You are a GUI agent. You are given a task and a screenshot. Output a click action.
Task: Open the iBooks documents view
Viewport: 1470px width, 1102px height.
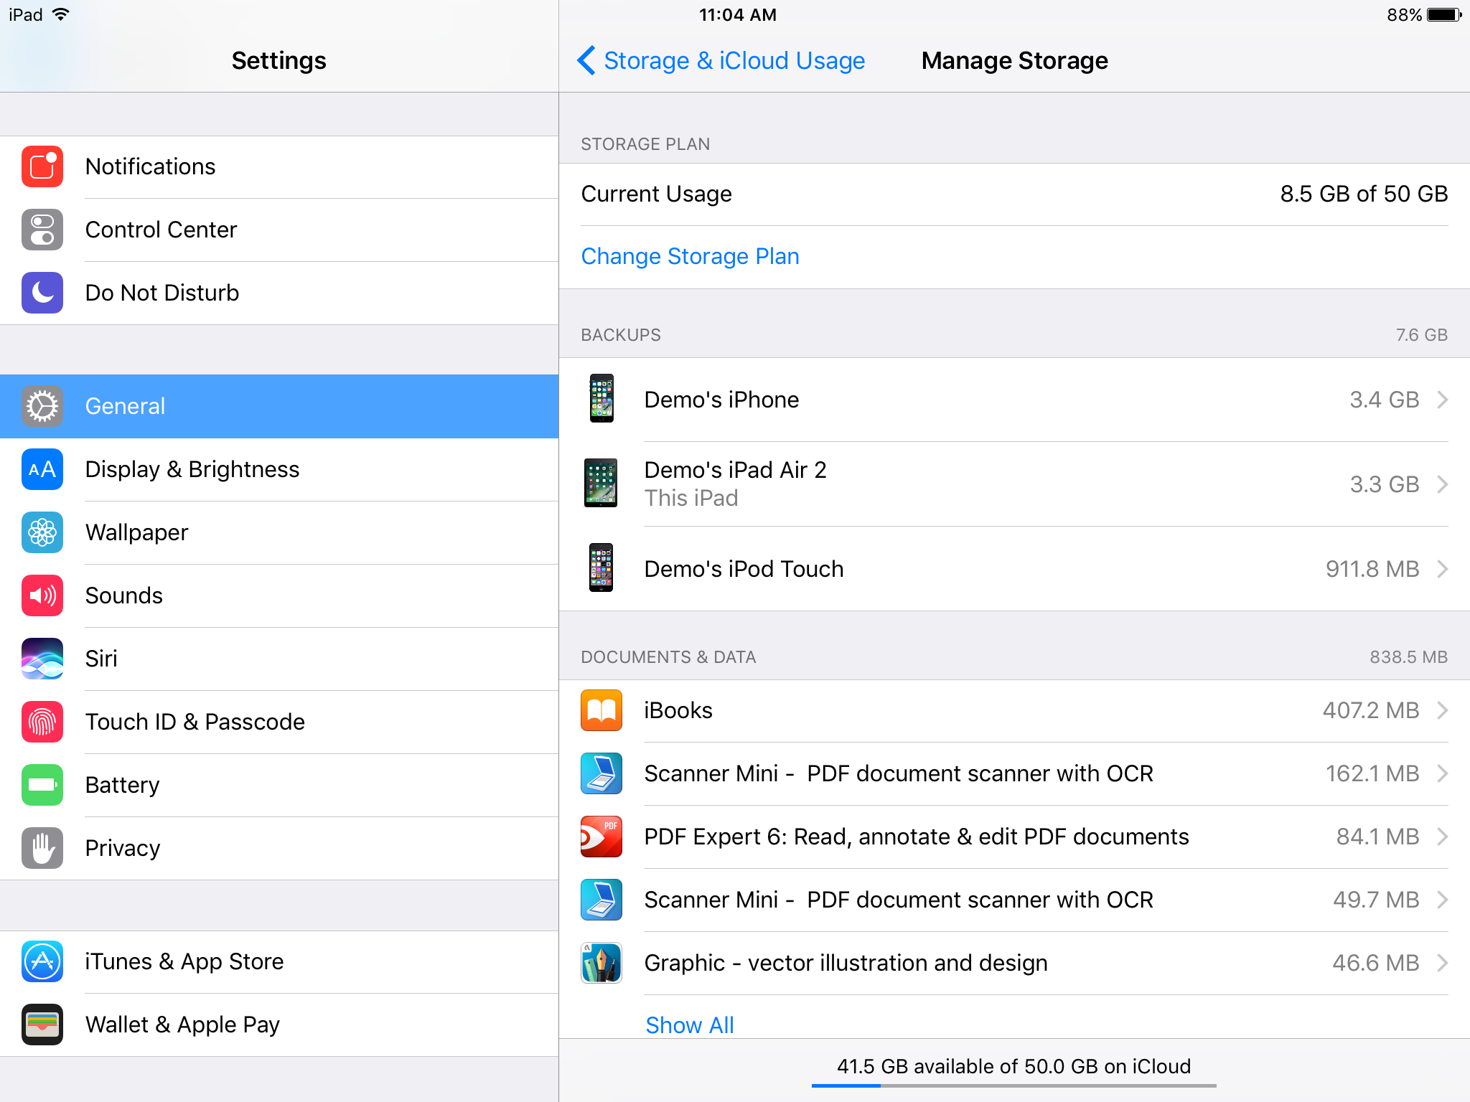tap(1015, 710)
